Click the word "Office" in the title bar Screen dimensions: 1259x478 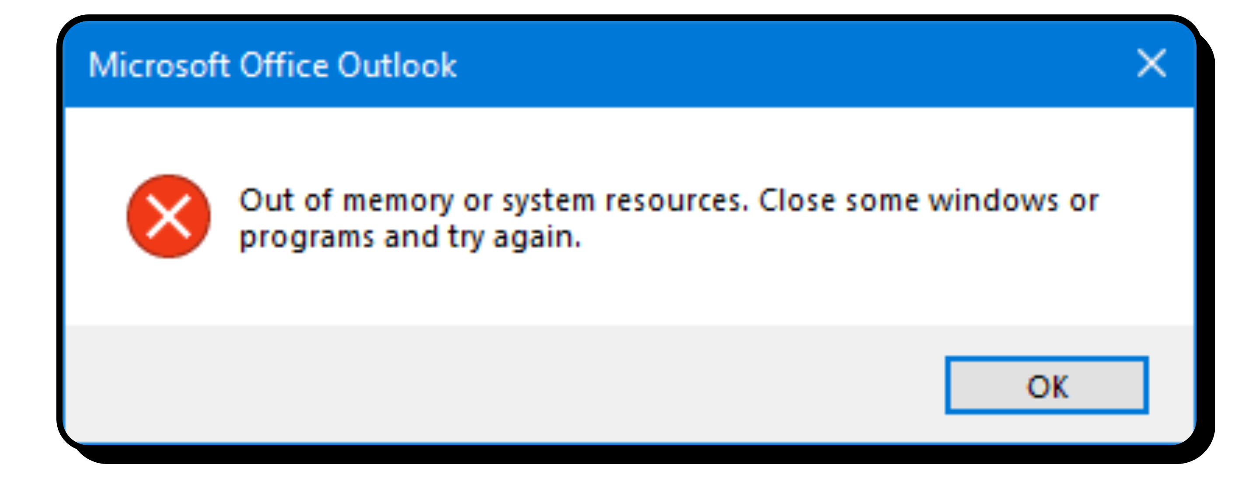[x=283, y=65]
